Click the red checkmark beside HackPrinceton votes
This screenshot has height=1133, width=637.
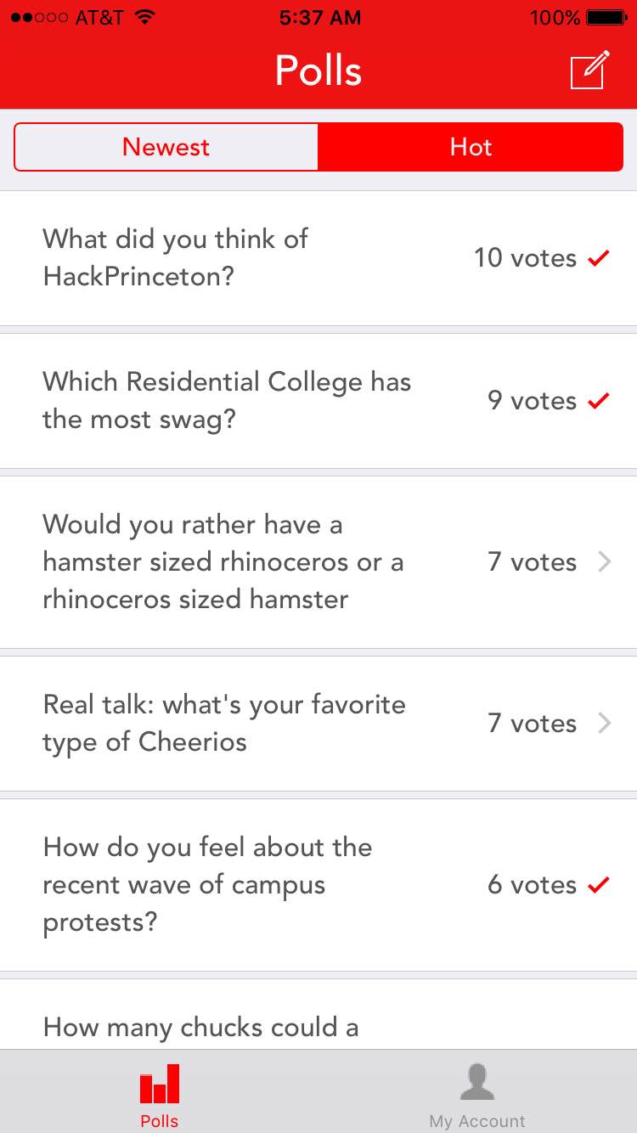(x=599, y=258)
